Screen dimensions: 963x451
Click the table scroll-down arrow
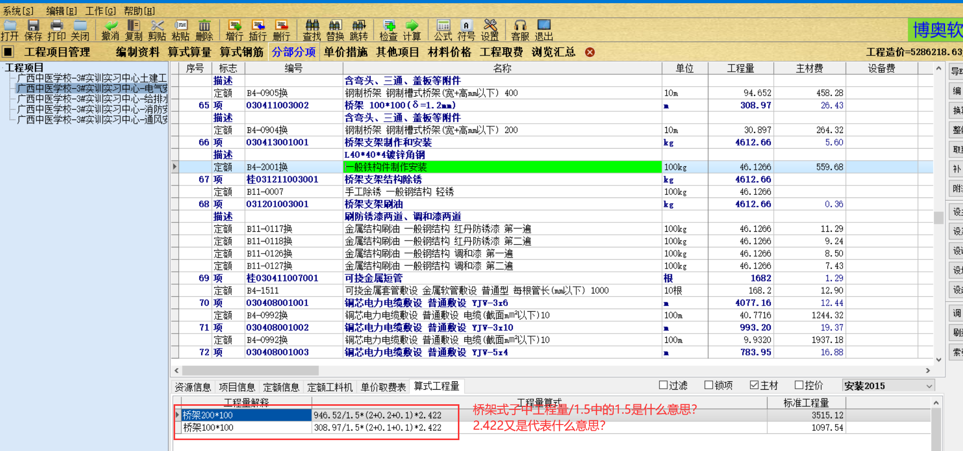[939, 360]
